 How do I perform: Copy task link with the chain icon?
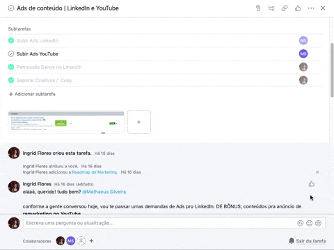click(285, 8)
